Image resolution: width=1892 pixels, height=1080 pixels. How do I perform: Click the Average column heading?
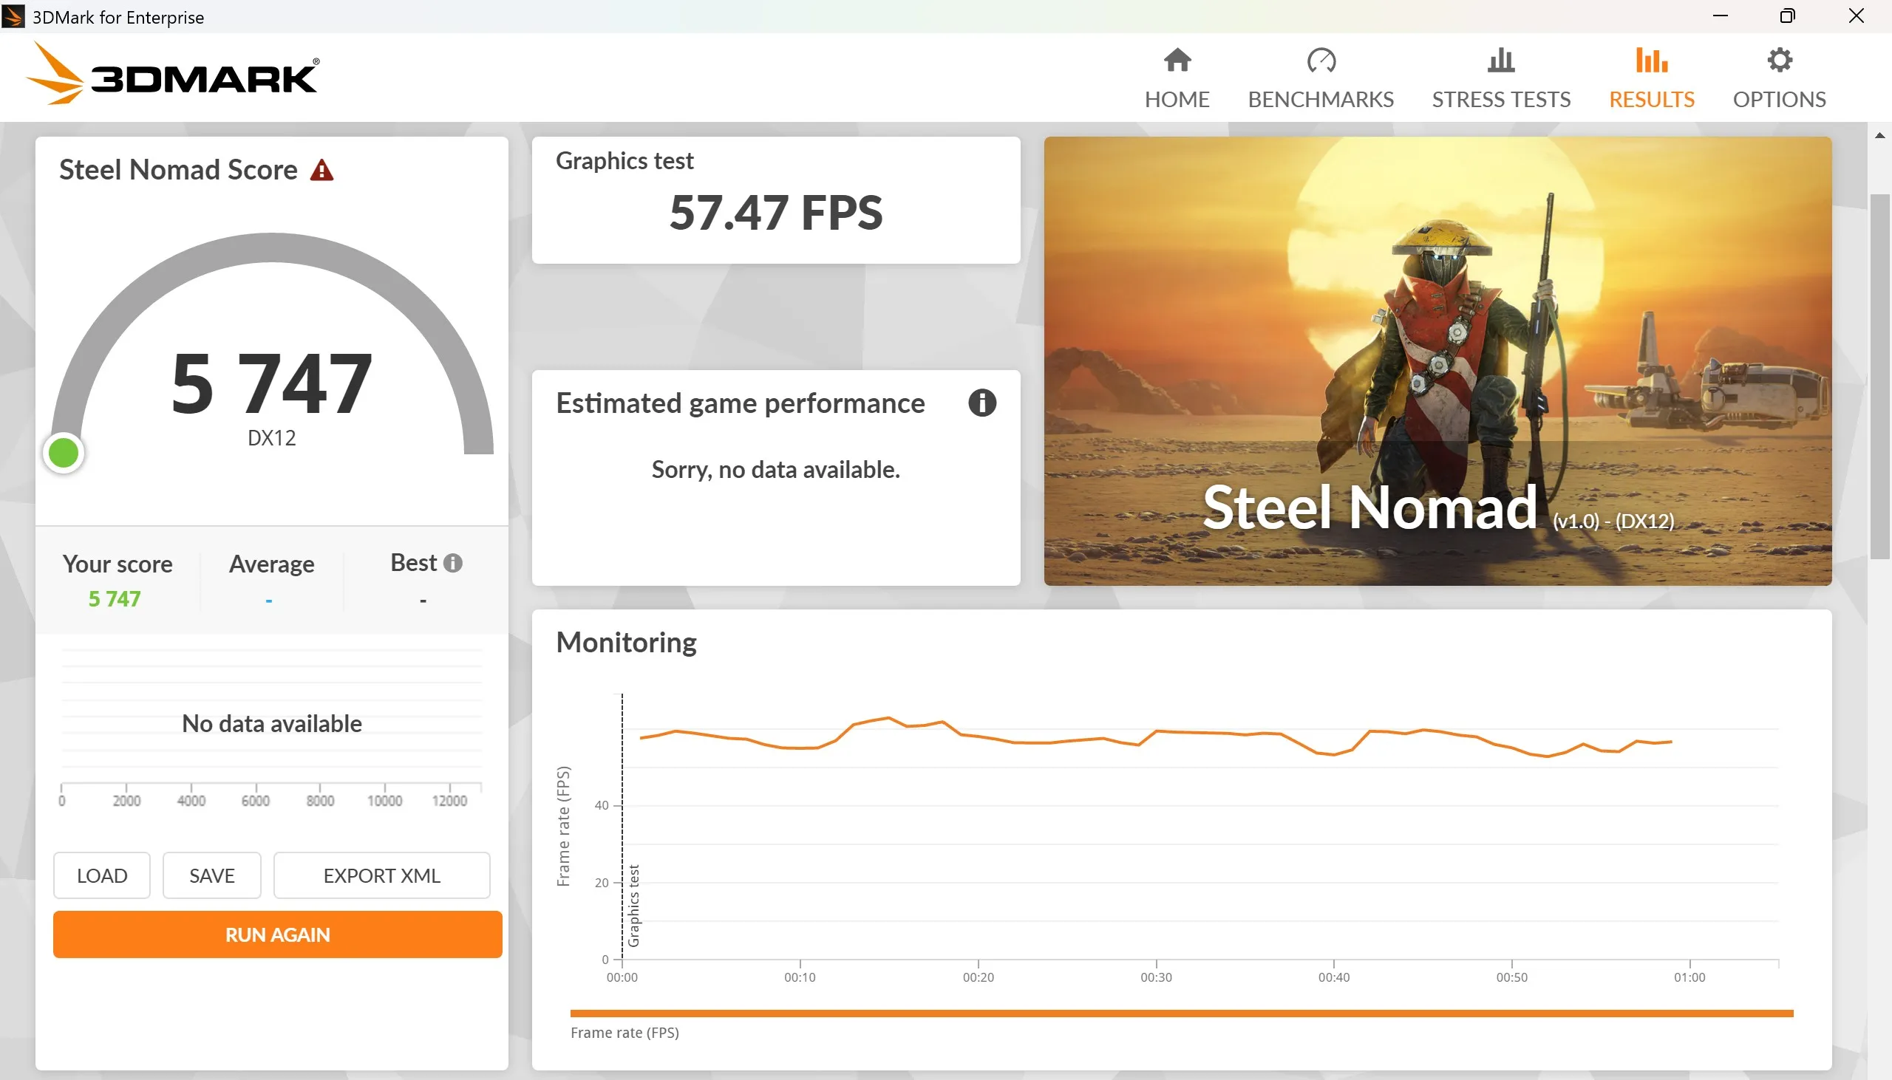coord(271,564)
